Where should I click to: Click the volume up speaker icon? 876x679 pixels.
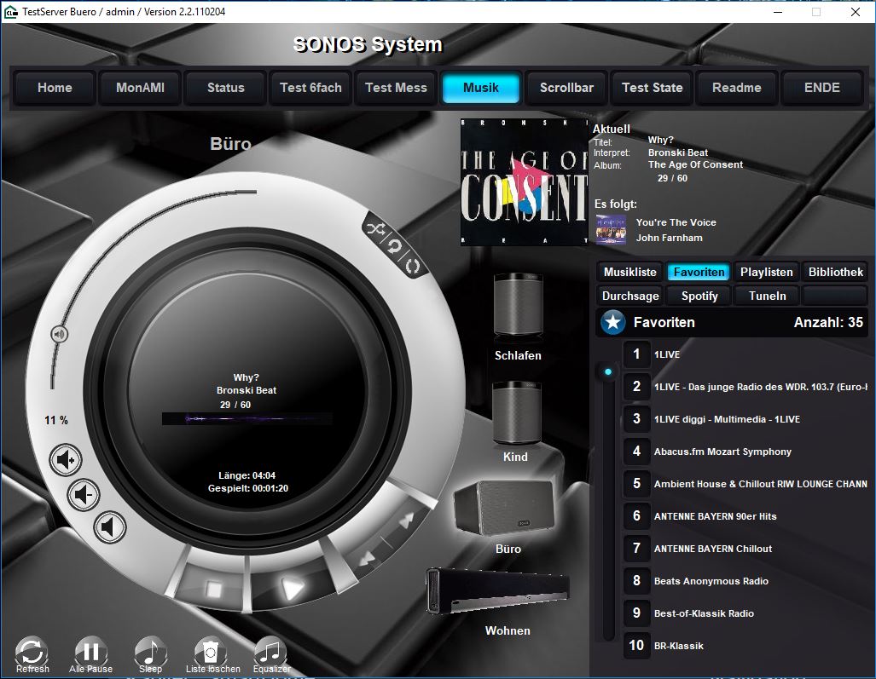coord(66,460)
